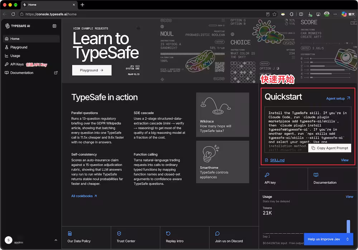Close the Home browser tab

tap(74, 5)
